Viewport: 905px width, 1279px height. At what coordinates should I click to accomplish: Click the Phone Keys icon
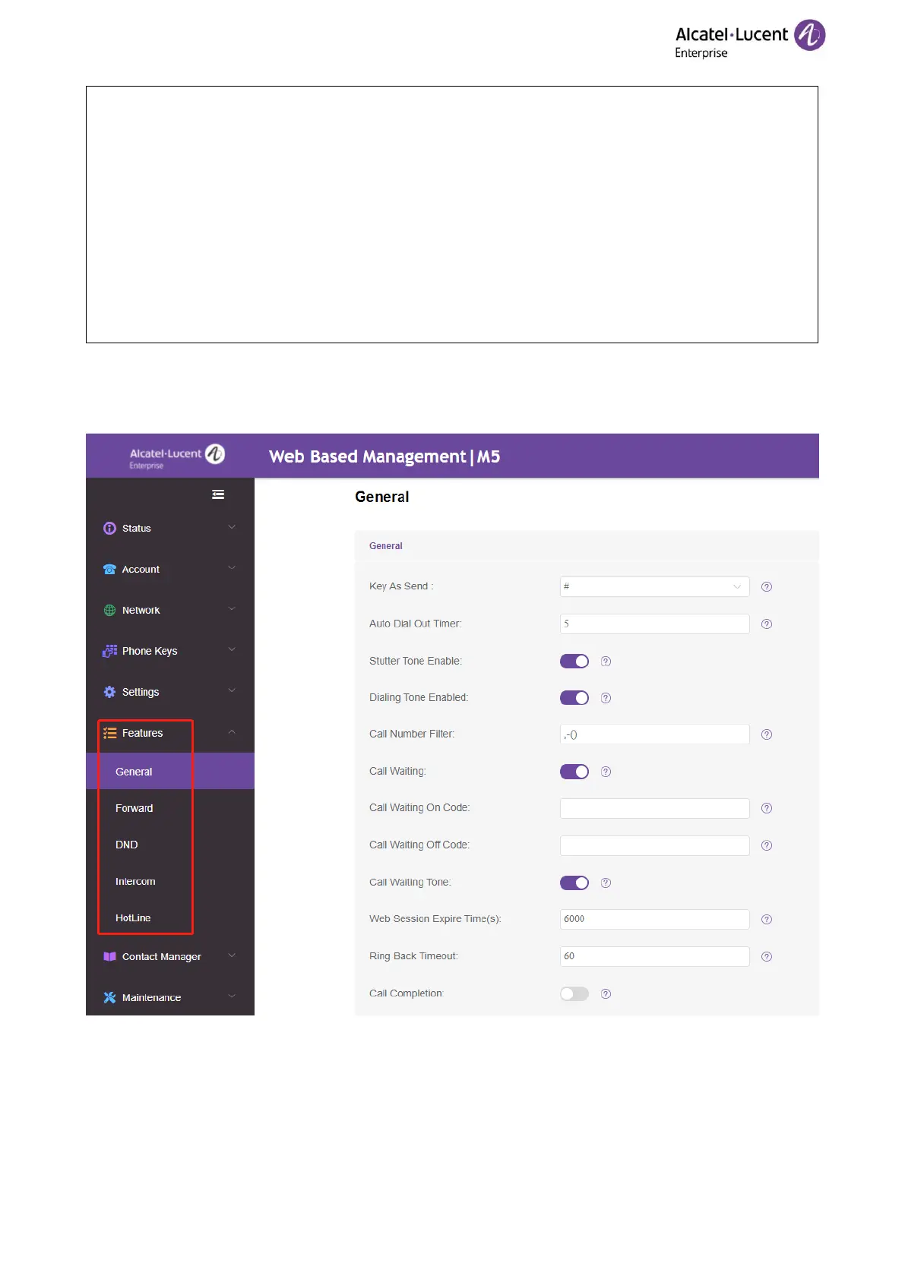point(109,652)
